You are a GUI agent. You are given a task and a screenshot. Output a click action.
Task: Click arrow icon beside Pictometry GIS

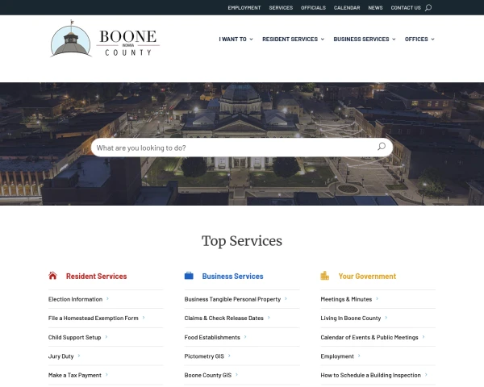pyautogui.click(x=229, y=356)
